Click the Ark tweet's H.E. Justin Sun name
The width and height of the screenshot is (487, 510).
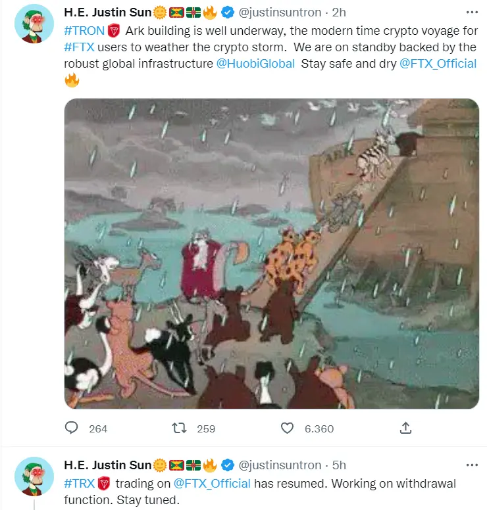tap(108, 12)
